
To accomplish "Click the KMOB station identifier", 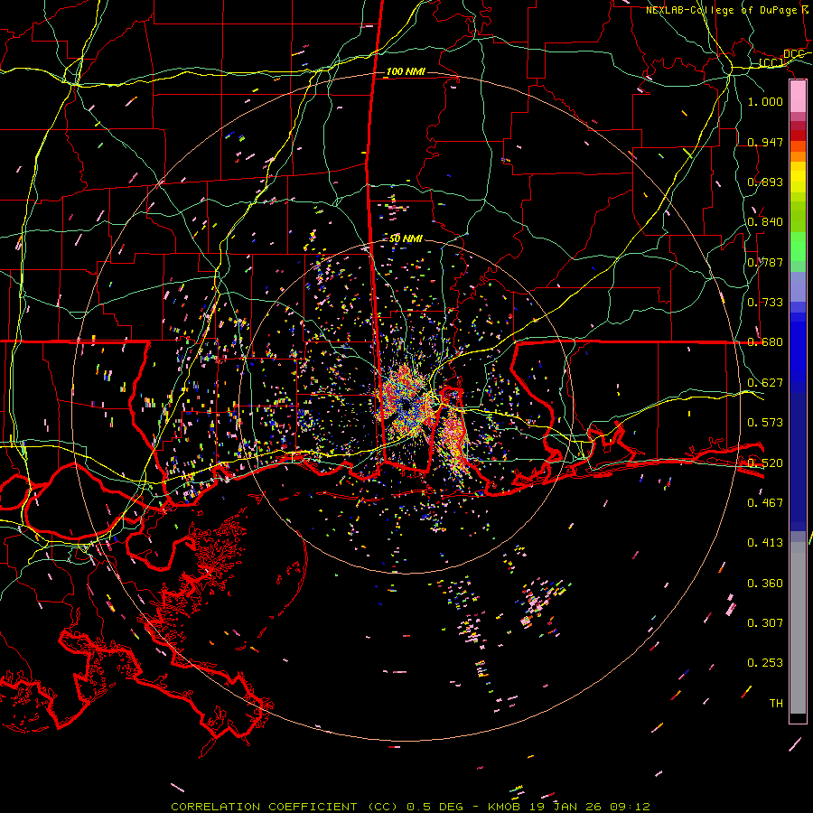I will [503, 807].
